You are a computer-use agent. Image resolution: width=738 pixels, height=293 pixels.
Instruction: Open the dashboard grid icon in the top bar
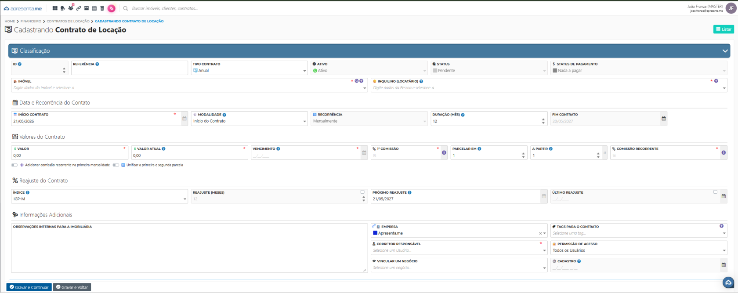coord(55,8)
